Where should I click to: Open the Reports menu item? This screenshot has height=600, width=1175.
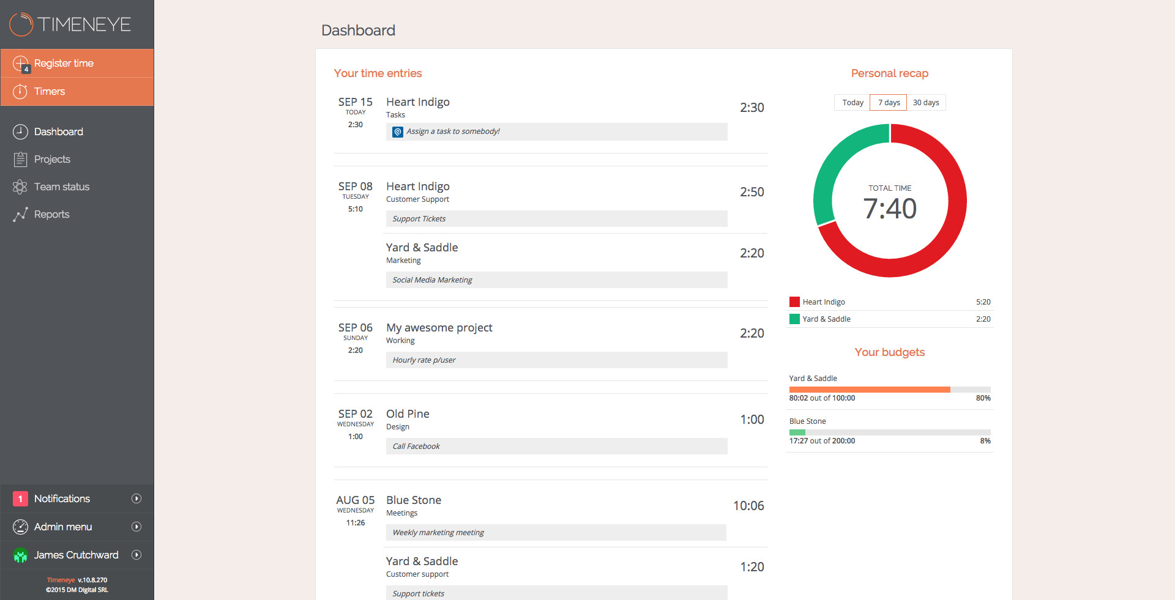52,214
